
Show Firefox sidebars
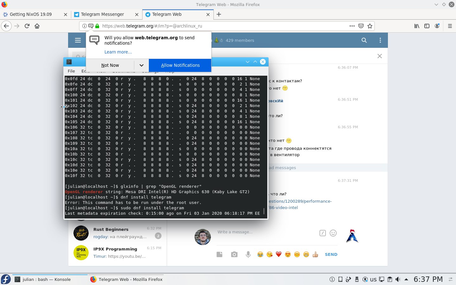427,26
